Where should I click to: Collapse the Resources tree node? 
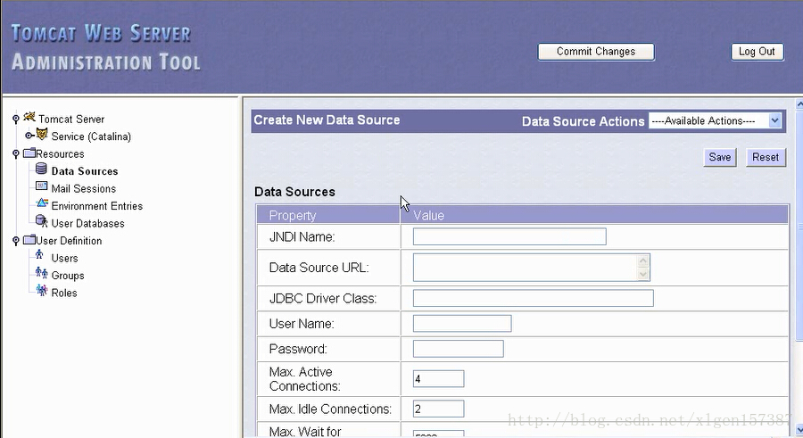click(15, 153)
